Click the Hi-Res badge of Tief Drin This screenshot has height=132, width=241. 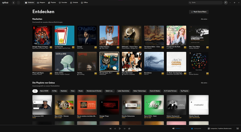click(x=96, y=74)
